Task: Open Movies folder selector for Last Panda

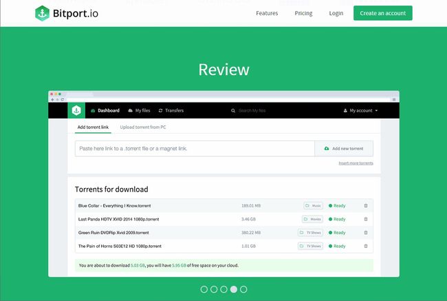Action: point(312,219)
